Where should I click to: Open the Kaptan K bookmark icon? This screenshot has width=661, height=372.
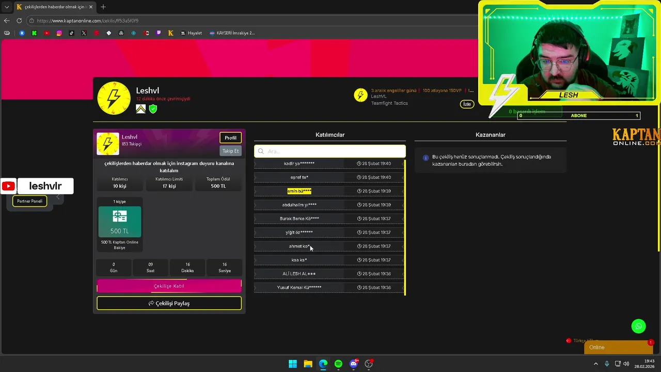170,33
